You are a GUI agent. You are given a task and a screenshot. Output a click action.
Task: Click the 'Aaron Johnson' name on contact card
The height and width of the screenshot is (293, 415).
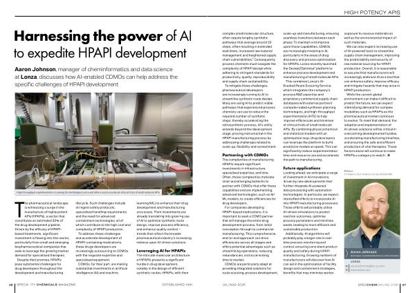pos(363,252)
